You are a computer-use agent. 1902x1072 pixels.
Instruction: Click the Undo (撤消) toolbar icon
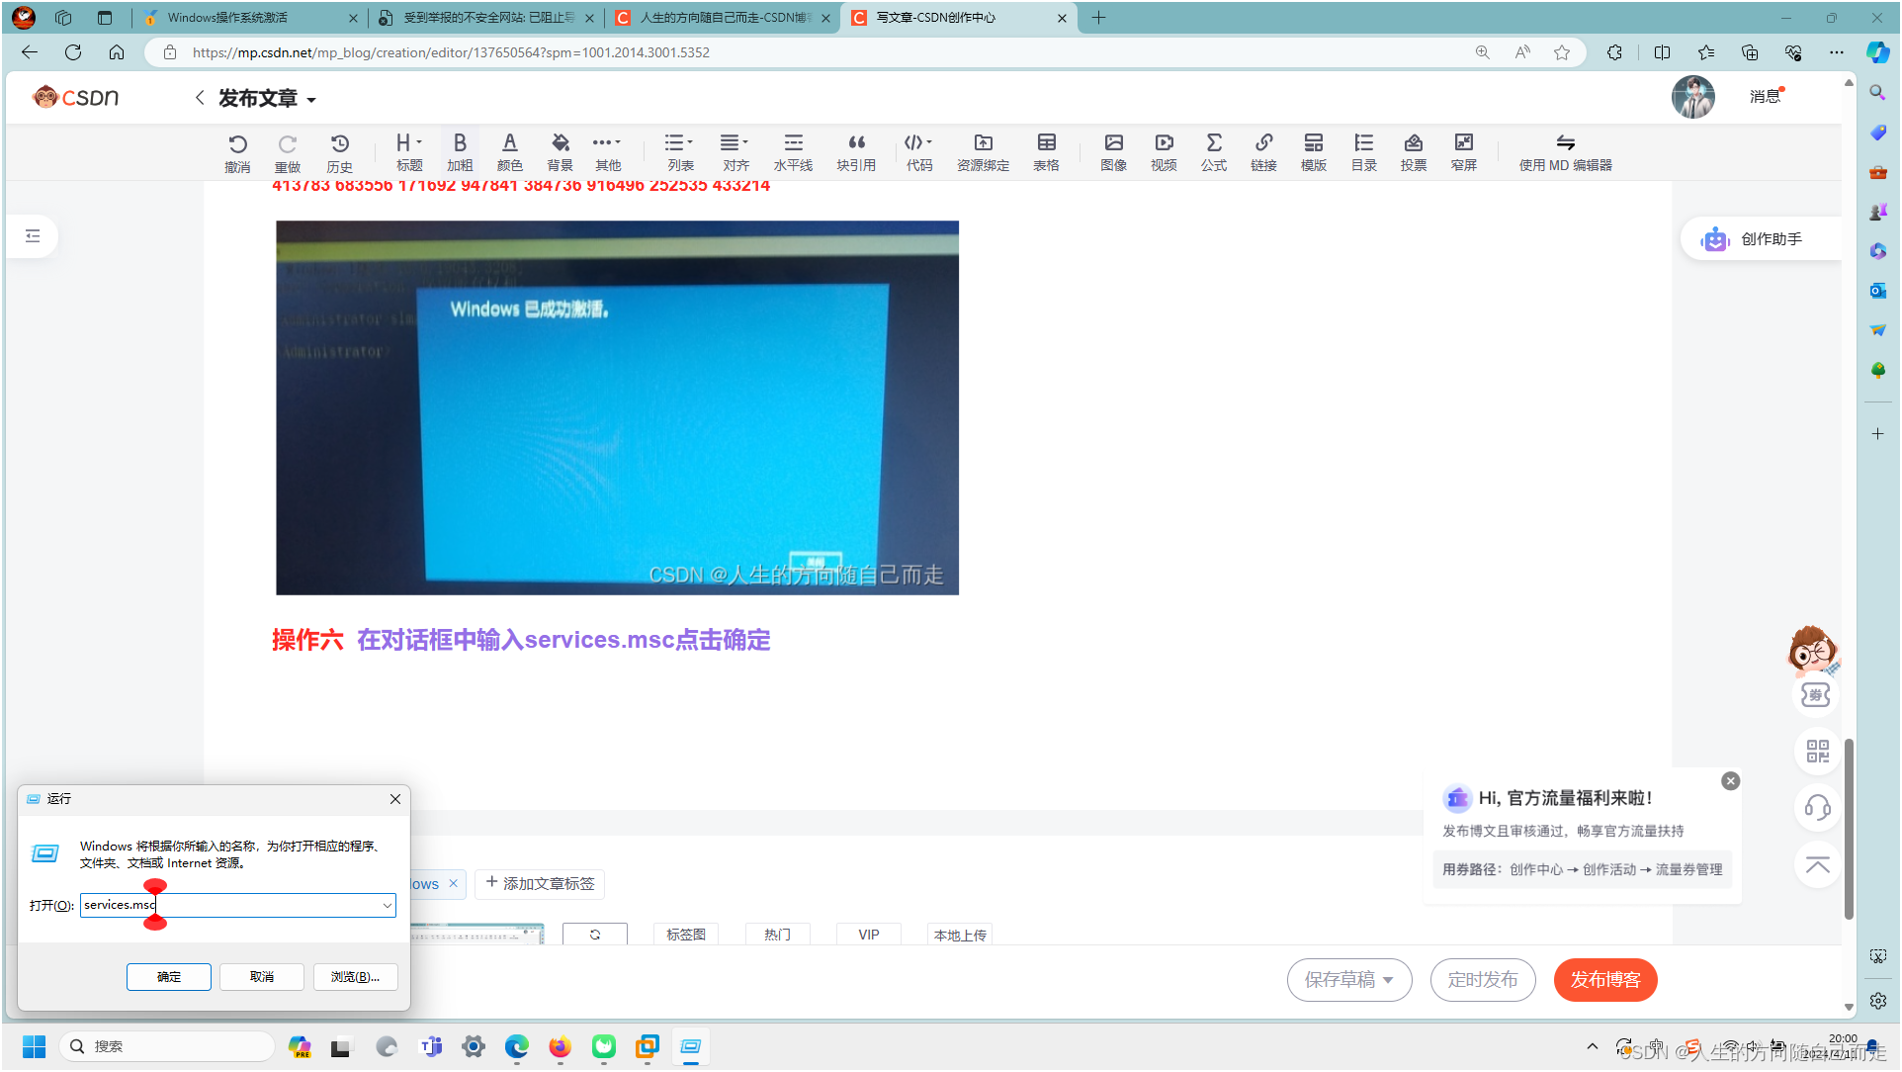pyautogui.click(x=237, y=152)
